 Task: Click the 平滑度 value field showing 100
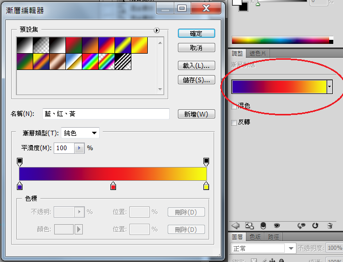tap(64, 148)
